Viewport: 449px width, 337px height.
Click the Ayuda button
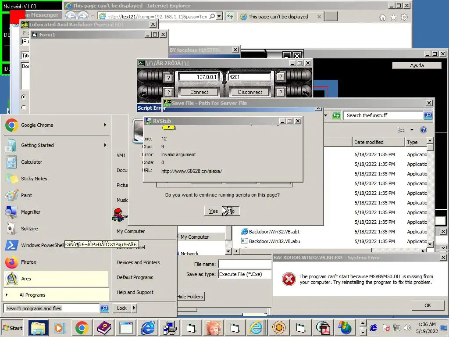417,65
